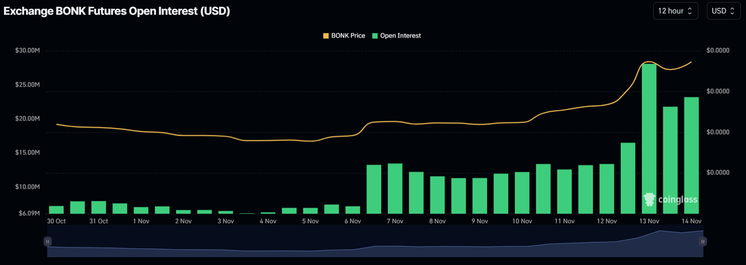Viewport: 746px width, 265px height.
Task: Open the USD currency dropdown
Action: [723, 11]
